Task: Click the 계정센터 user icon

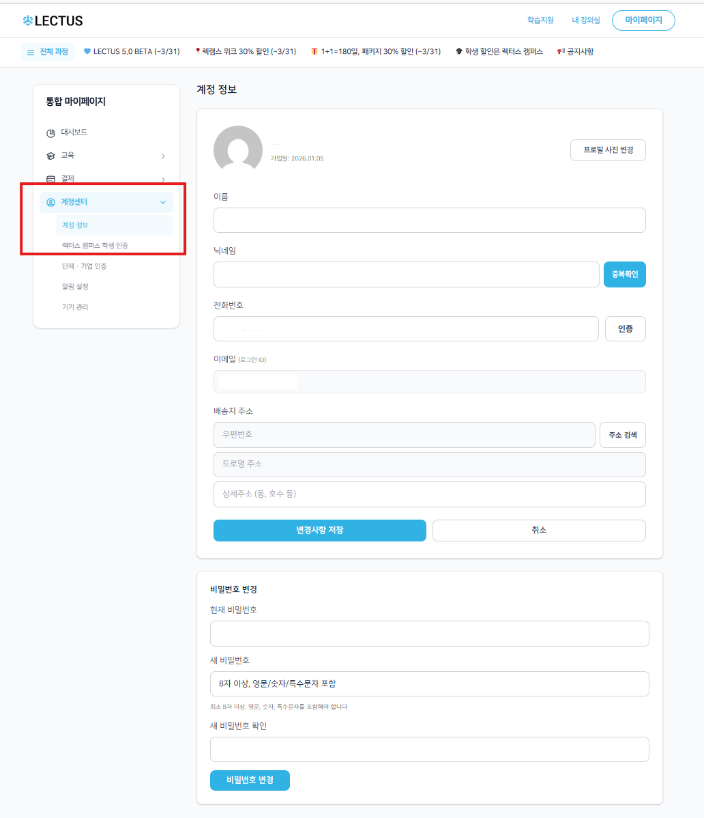Action: click(x=50, y=202)
